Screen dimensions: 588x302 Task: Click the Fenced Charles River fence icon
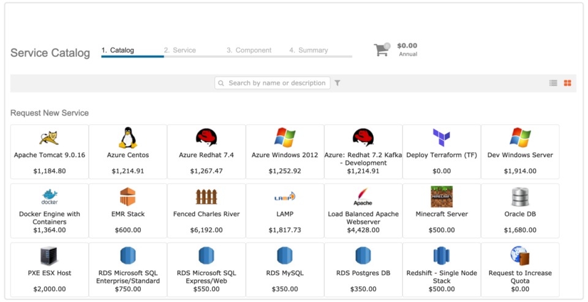(x=206, y=197)
